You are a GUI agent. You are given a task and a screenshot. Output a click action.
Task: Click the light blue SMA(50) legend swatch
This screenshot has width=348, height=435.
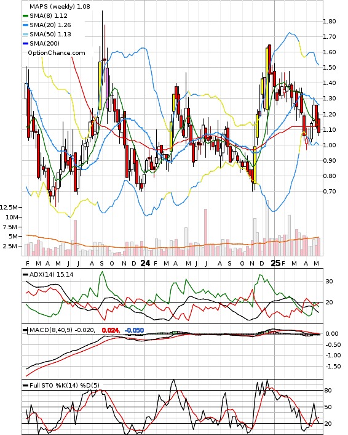(x=25, y=35)
